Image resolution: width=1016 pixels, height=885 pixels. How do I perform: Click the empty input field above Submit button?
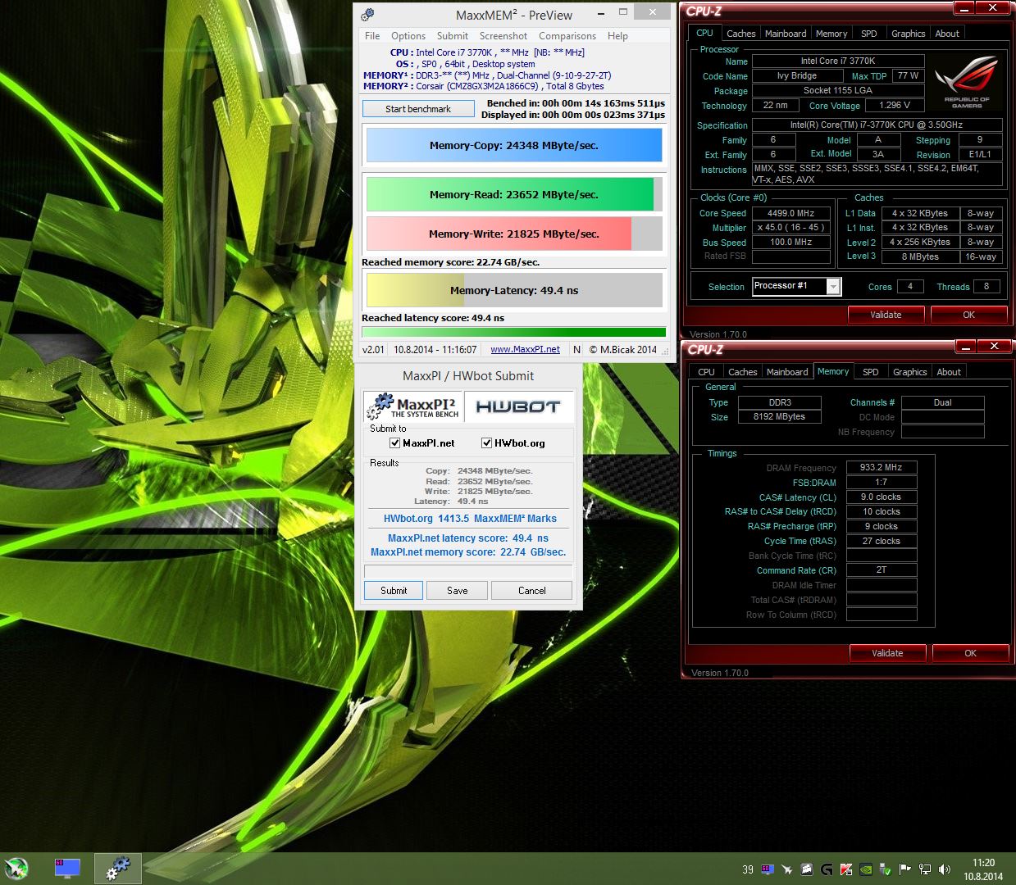pyautogui.click(x=468, y=571)
